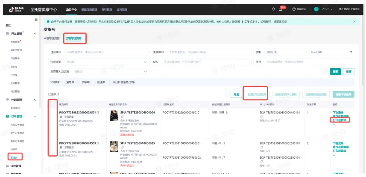Click the 开发管理 section icon in sidebar
The width and height of the screenshot is (366, 177).
(x=7, y=34)
